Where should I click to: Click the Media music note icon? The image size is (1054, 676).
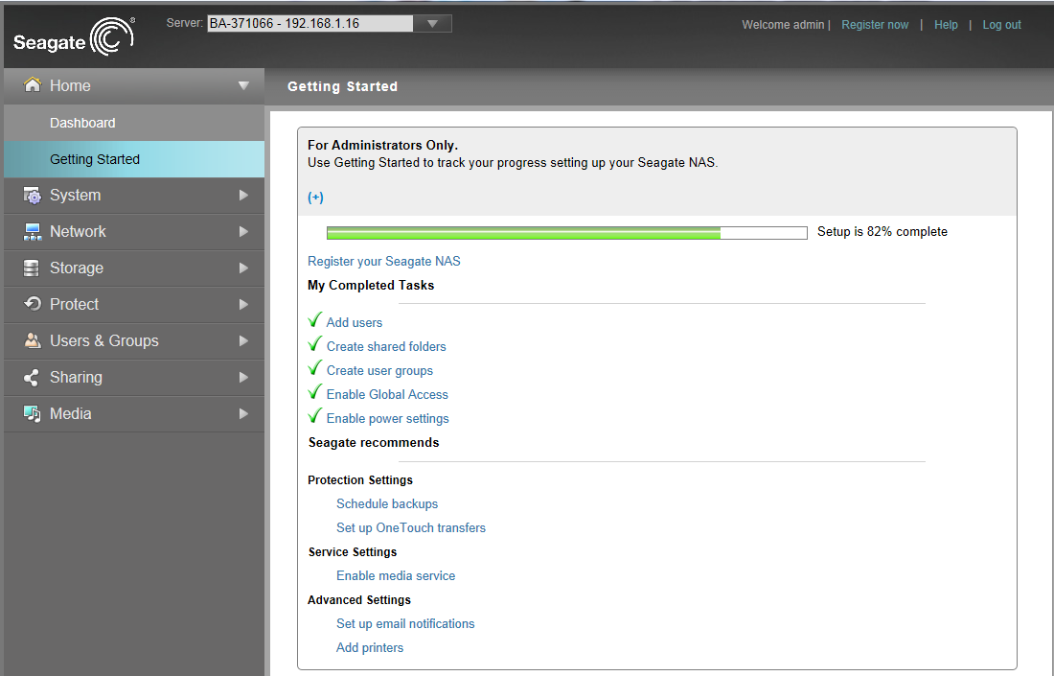point(33,413)
